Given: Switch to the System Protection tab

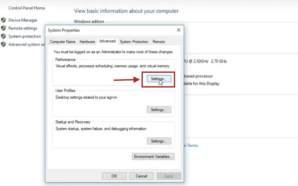Looking at the screenshot, I should click(x=134, y=42).
